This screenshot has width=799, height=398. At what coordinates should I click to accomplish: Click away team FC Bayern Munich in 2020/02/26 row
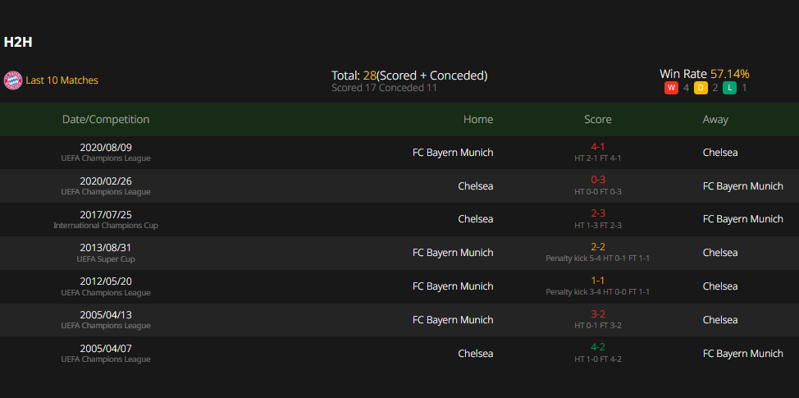pyautogui.click(x=743, y=186)
